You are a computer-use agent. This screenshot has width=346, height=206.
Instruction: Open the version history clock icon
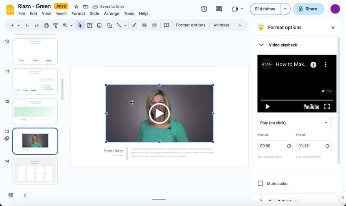(204, 9)
